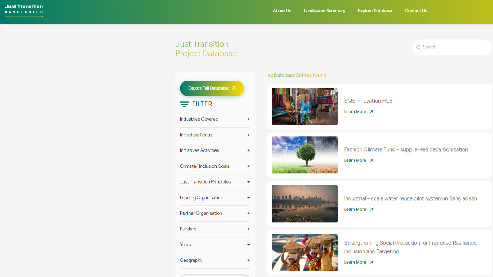Open the Fashion Climate Fund tree thumbnail
Viewport: 493px width, 277px height.
pyautogui.click(x=304, y=155)
